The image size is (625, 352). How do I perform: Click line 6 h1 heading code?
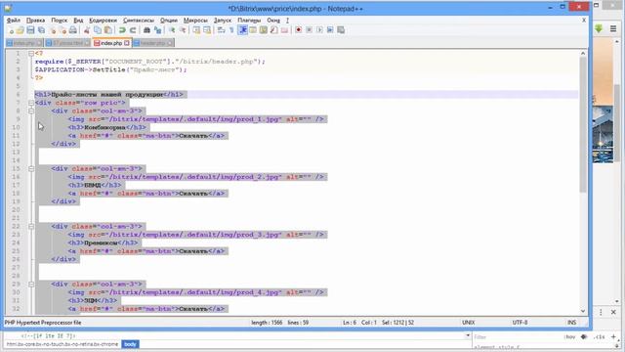click(x=108, y=95)
